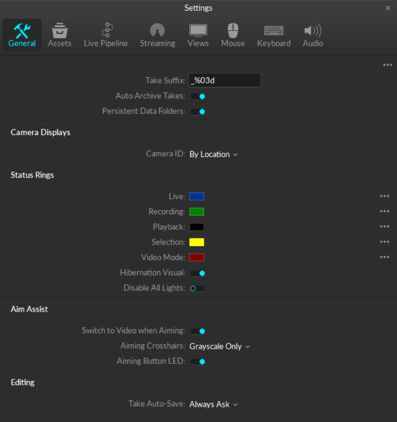The width and height of the screenshot is (397, 422).
Task: Select the Mouse settings icon
Action: pos(233,30)
